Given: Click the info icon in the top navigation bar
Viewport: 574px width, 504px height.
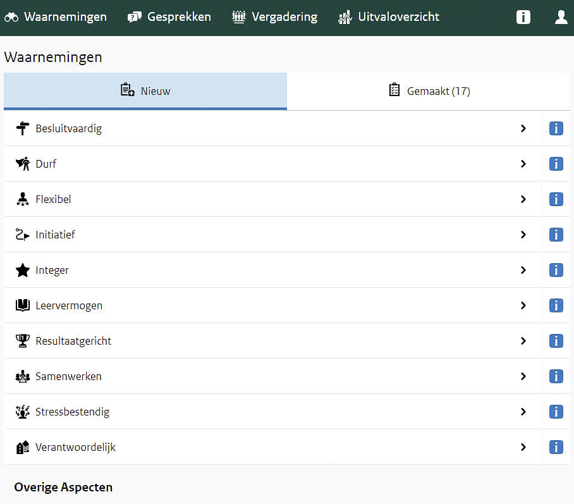Looking at the screenshot, I should [x=523, y=17].
